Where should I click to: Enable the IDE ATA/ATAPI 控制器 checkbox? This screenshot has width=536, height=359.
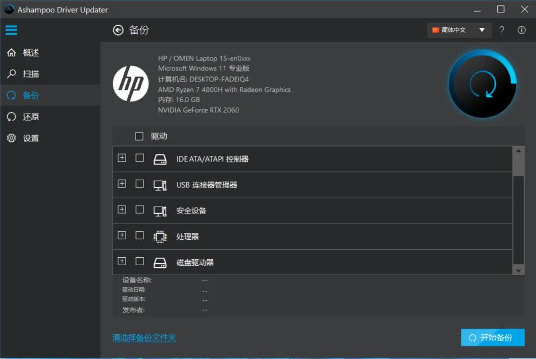coord(139,158)
